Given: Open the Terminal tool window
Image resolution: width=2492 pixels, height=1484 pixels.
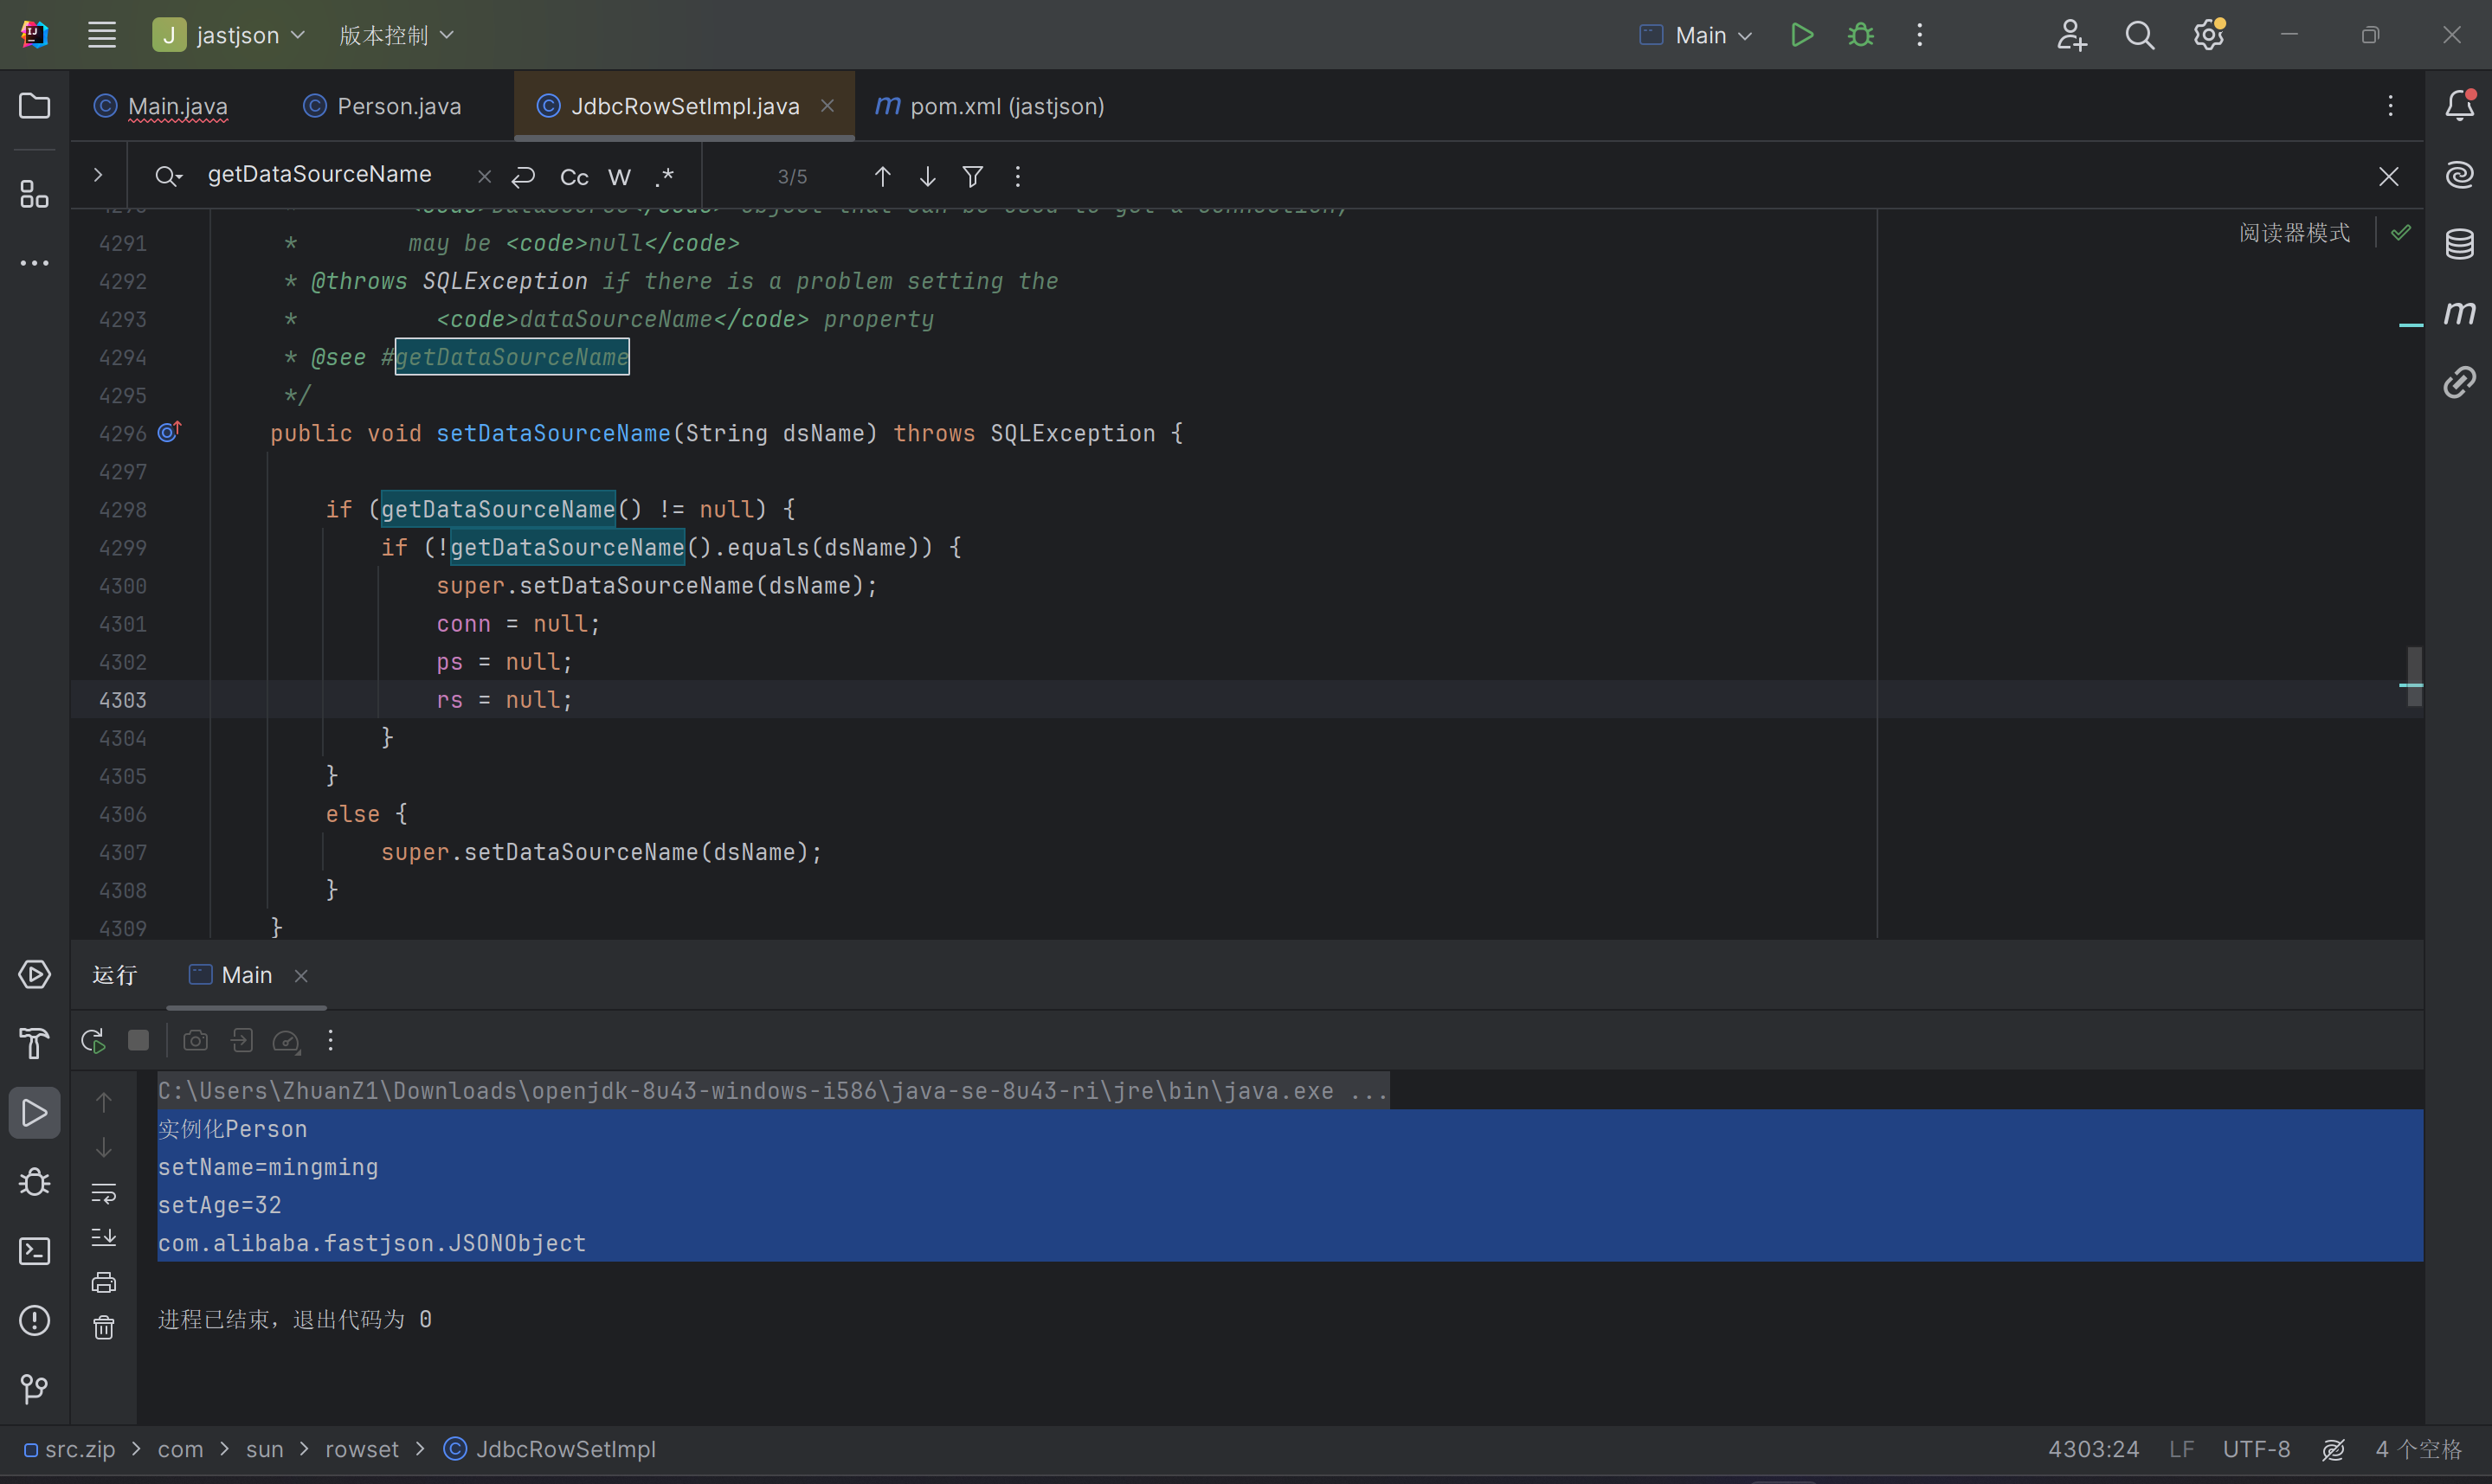Looking at the screenshot, I should tap(34, 1251).
